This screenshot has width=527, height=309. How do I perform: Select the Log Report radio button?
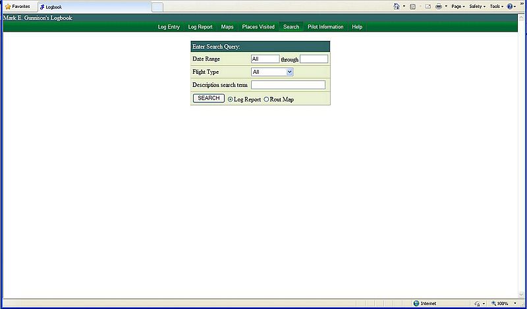point(230,99)
